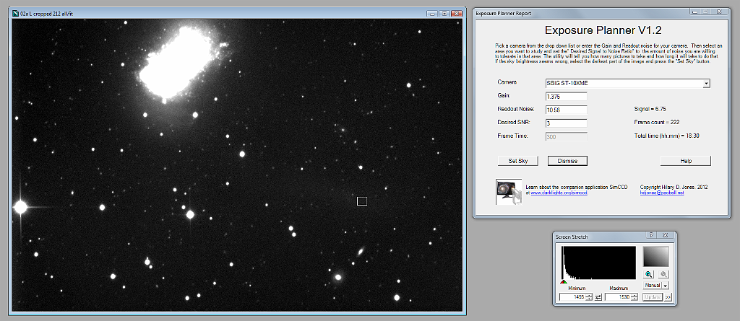The width and height of the screenshot is (740, 321).
Task: Click the grayed Update button
Action: [653, 297]
